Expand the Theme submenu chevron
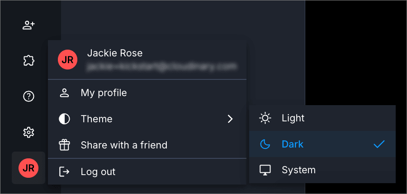 230,119
